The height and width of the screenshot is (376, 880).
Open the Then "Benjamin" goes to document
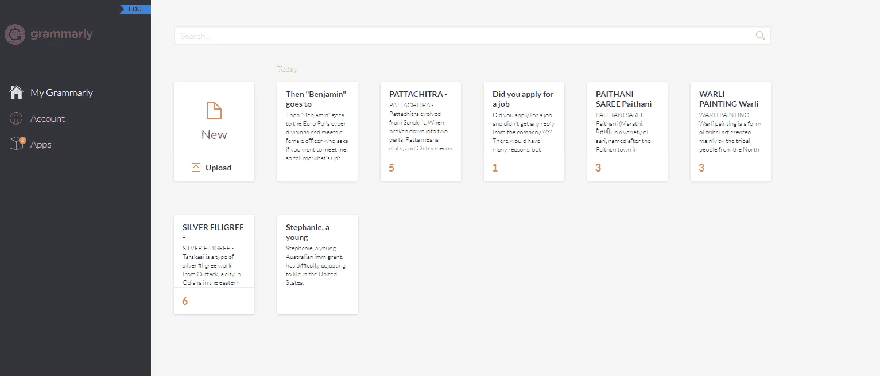coord(317,131)
